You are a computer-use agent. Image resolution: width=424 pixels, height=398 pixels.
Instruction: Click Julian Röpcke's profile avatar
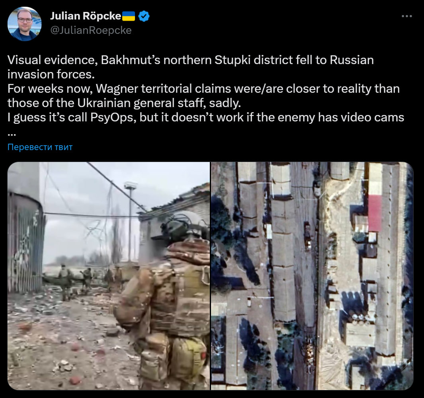point(24,24)
